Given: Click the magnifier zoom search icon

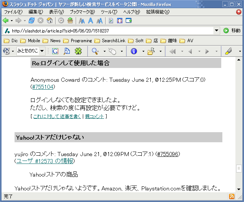Looking at the screenshot, I should point(95,51).
